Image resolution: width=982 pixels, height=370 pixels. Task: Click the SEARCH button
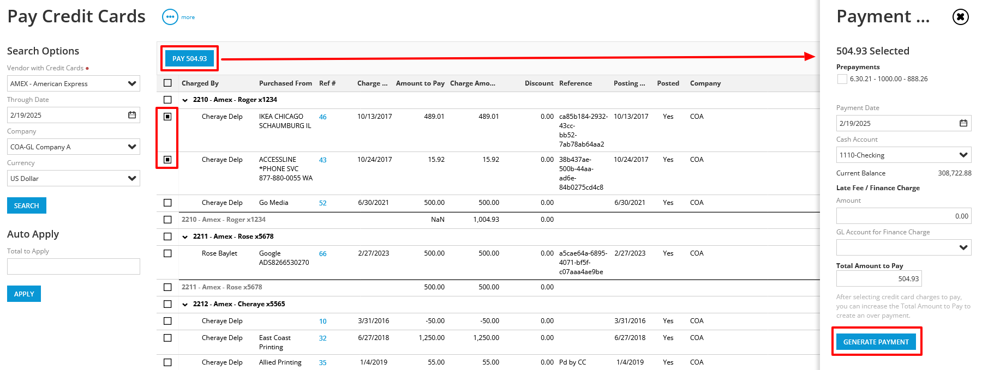click(x=27, y=205)
